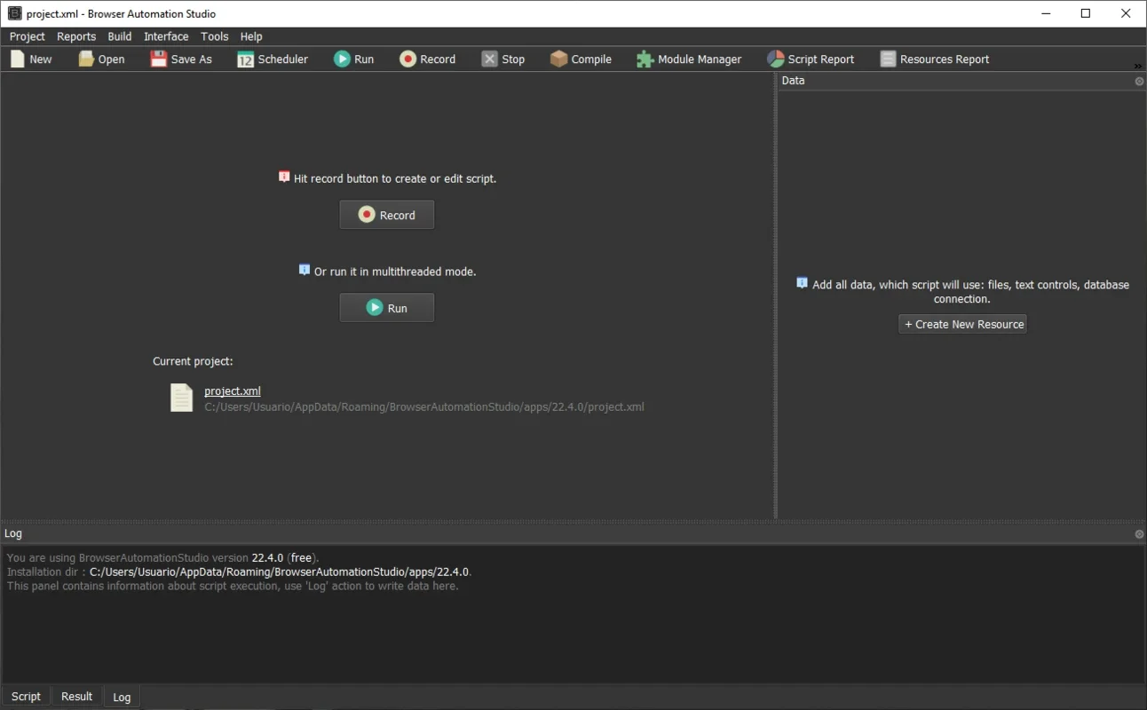
Task: Click the blue info icon in Data panel
Action: pos(803,283)
